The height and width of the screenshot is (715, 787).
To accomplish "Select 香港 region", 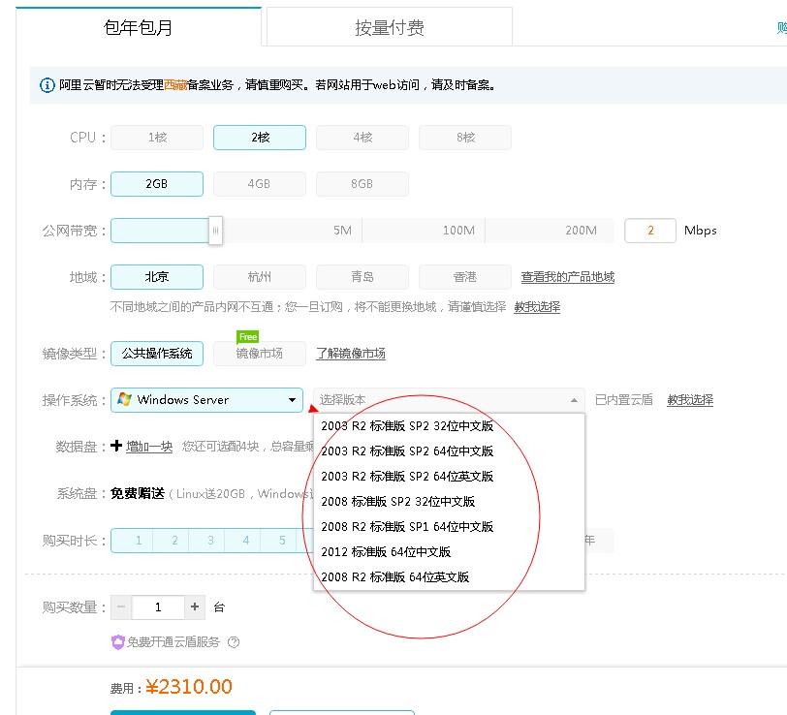I will 465,277.
